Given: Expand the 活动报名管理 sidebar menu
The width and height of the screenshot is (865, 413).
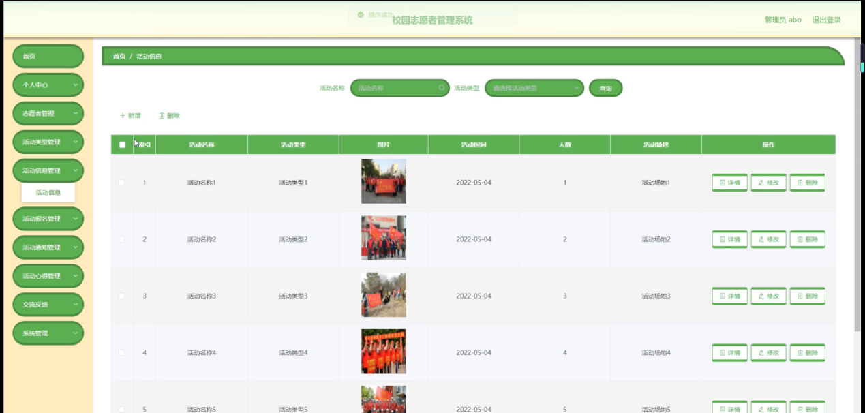Looking at the screenshot, I should tap(48, 219).
